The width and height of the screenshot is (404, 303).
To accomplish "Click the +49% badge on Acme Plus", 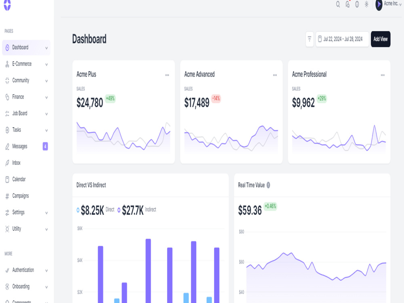I will pos(110,99).
